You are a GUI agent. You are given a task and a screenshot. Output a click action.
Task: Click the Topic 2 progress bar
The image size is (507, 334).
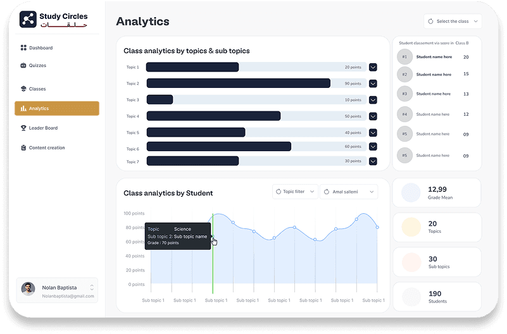[256, 83]
